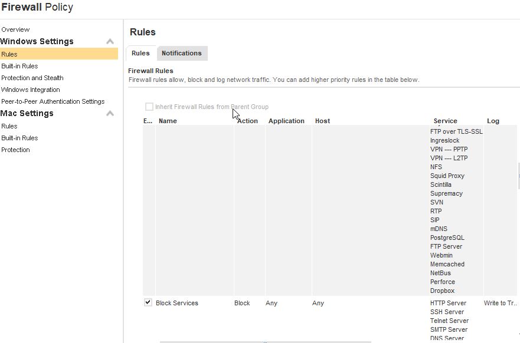Click the PostgreSQL service entry
This screenshot has width=520, height=343.
[x=447, y=238]
